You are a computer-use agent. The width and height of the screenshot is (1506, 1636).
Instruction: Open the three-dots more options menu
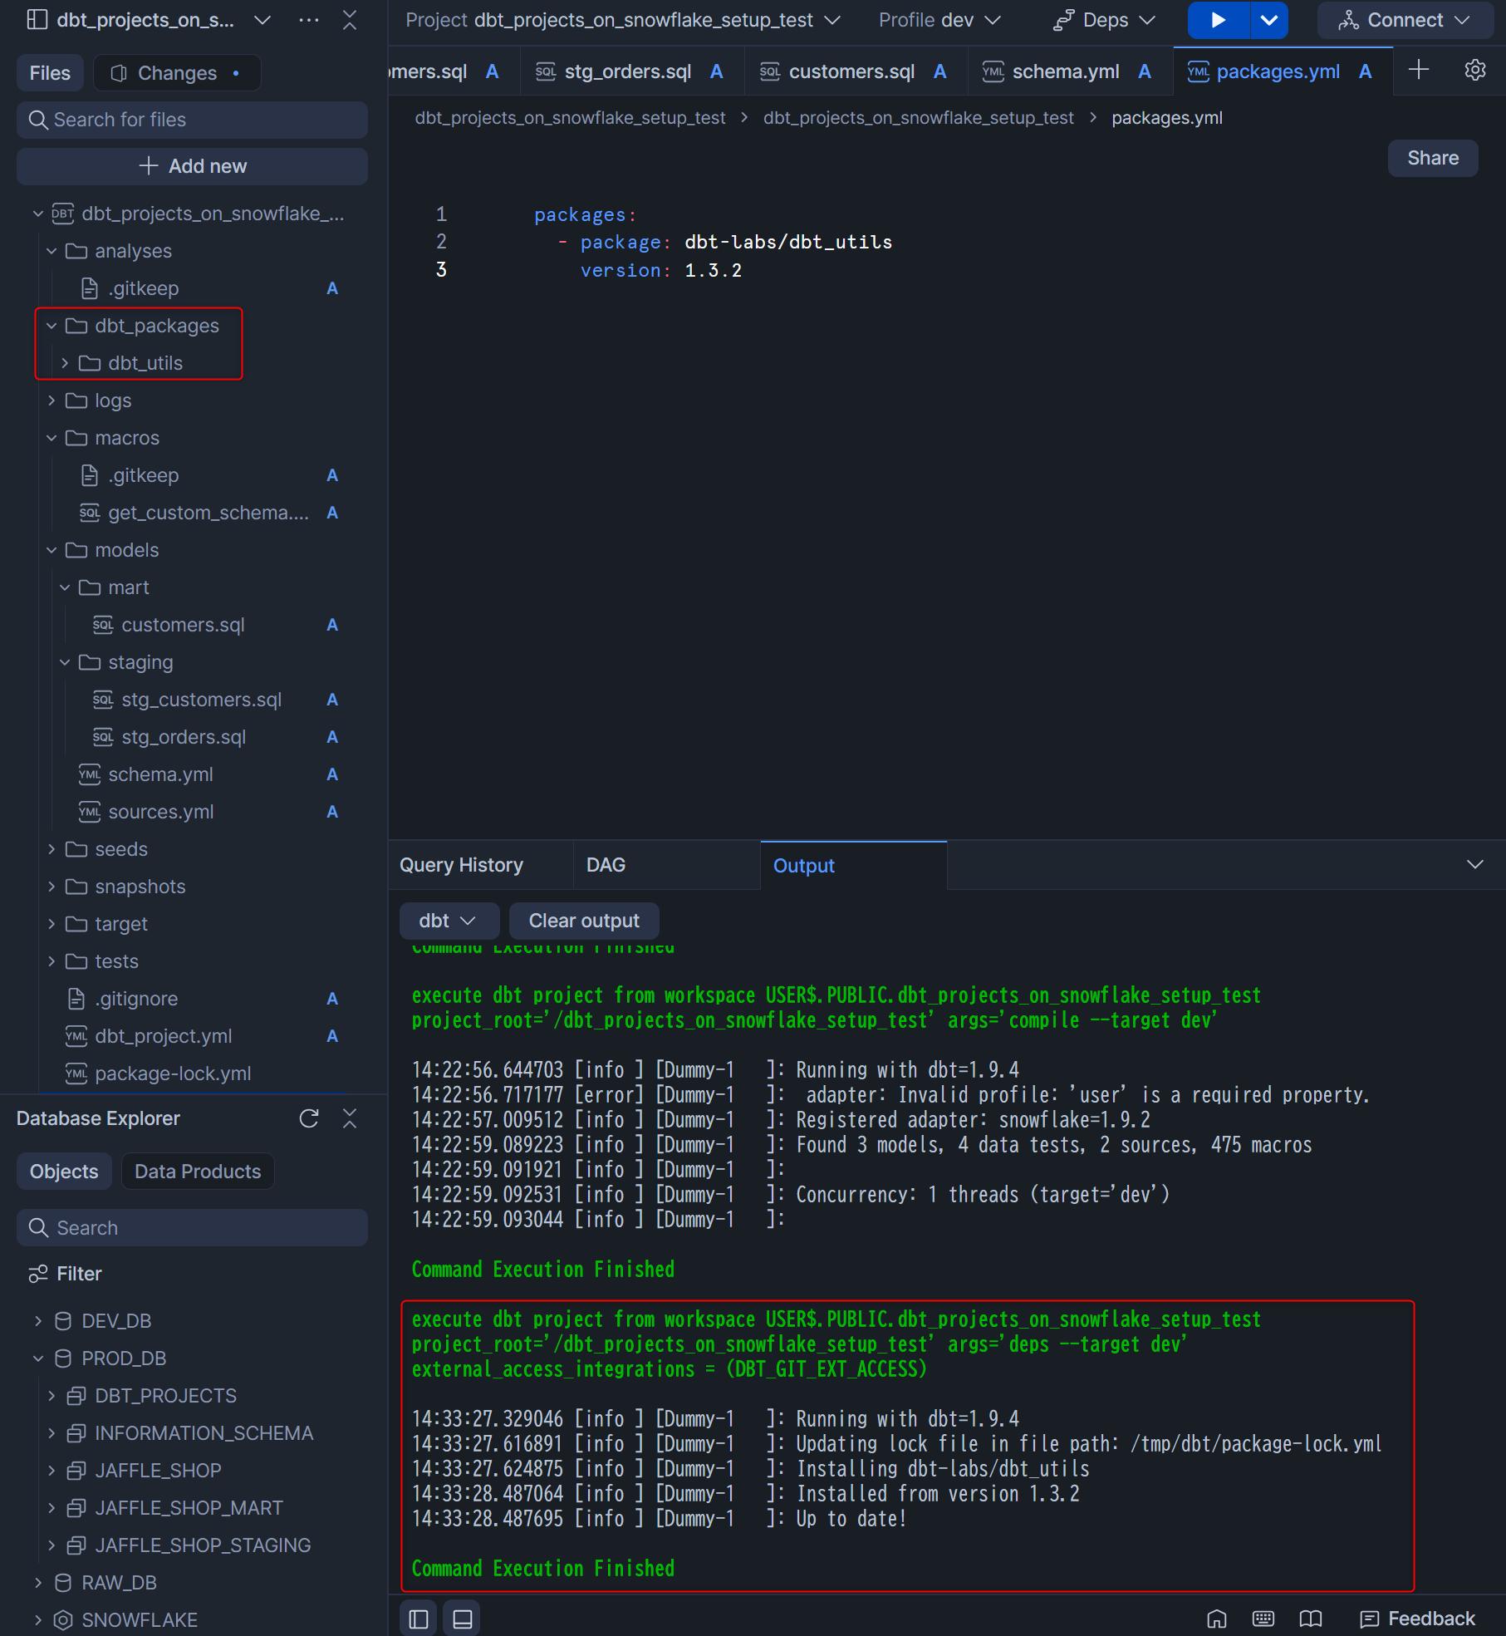309,20
